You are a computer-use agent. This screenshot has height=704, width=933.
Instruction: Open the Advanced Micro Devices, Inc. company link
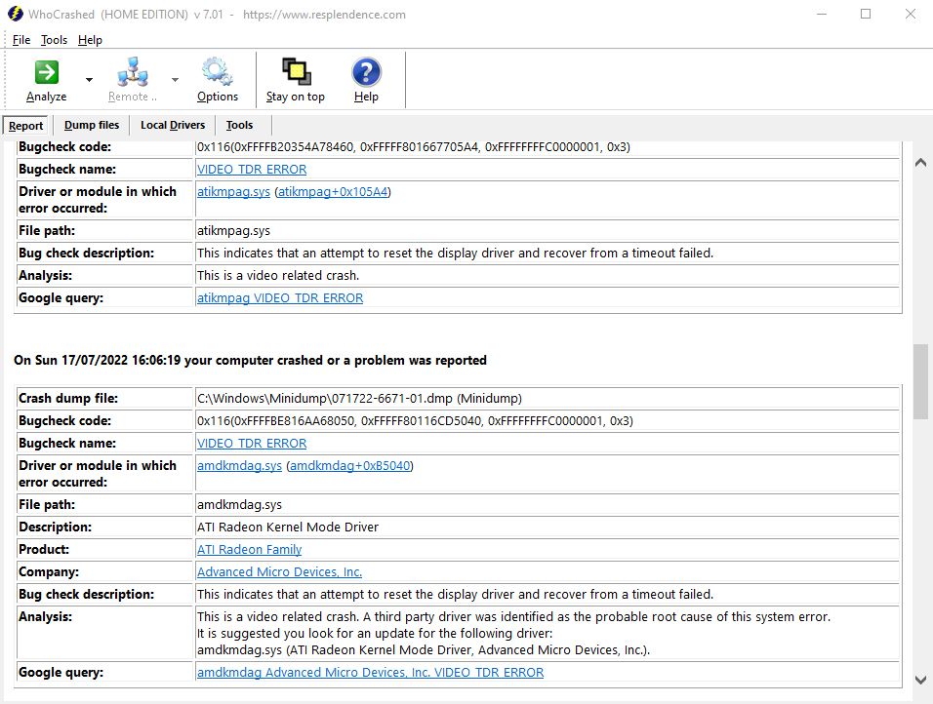[x=279, y=572]
